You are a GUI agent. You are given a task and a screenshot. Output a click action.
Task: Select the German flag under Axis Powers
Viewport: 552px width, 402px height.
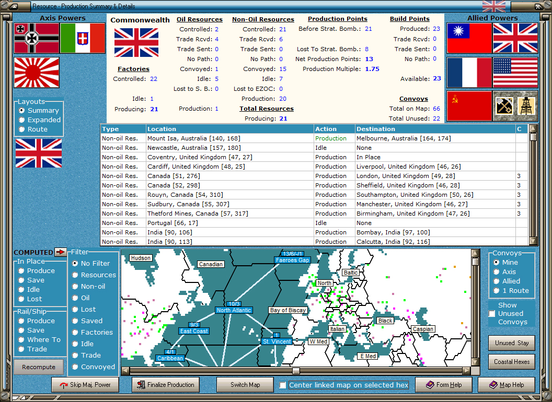pyautogui.click(x=36, y=38)
